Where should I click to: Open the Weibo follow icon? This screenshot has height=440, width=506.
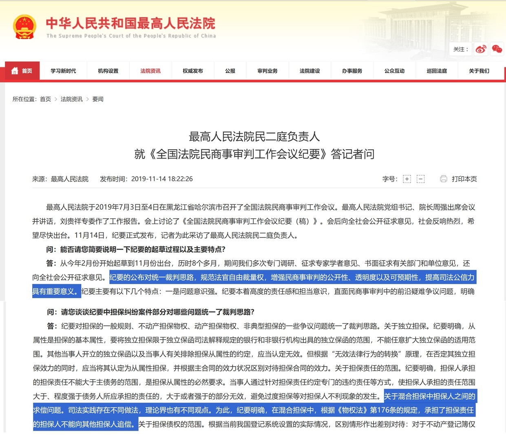pyautogui.click(x=481, y=49)
